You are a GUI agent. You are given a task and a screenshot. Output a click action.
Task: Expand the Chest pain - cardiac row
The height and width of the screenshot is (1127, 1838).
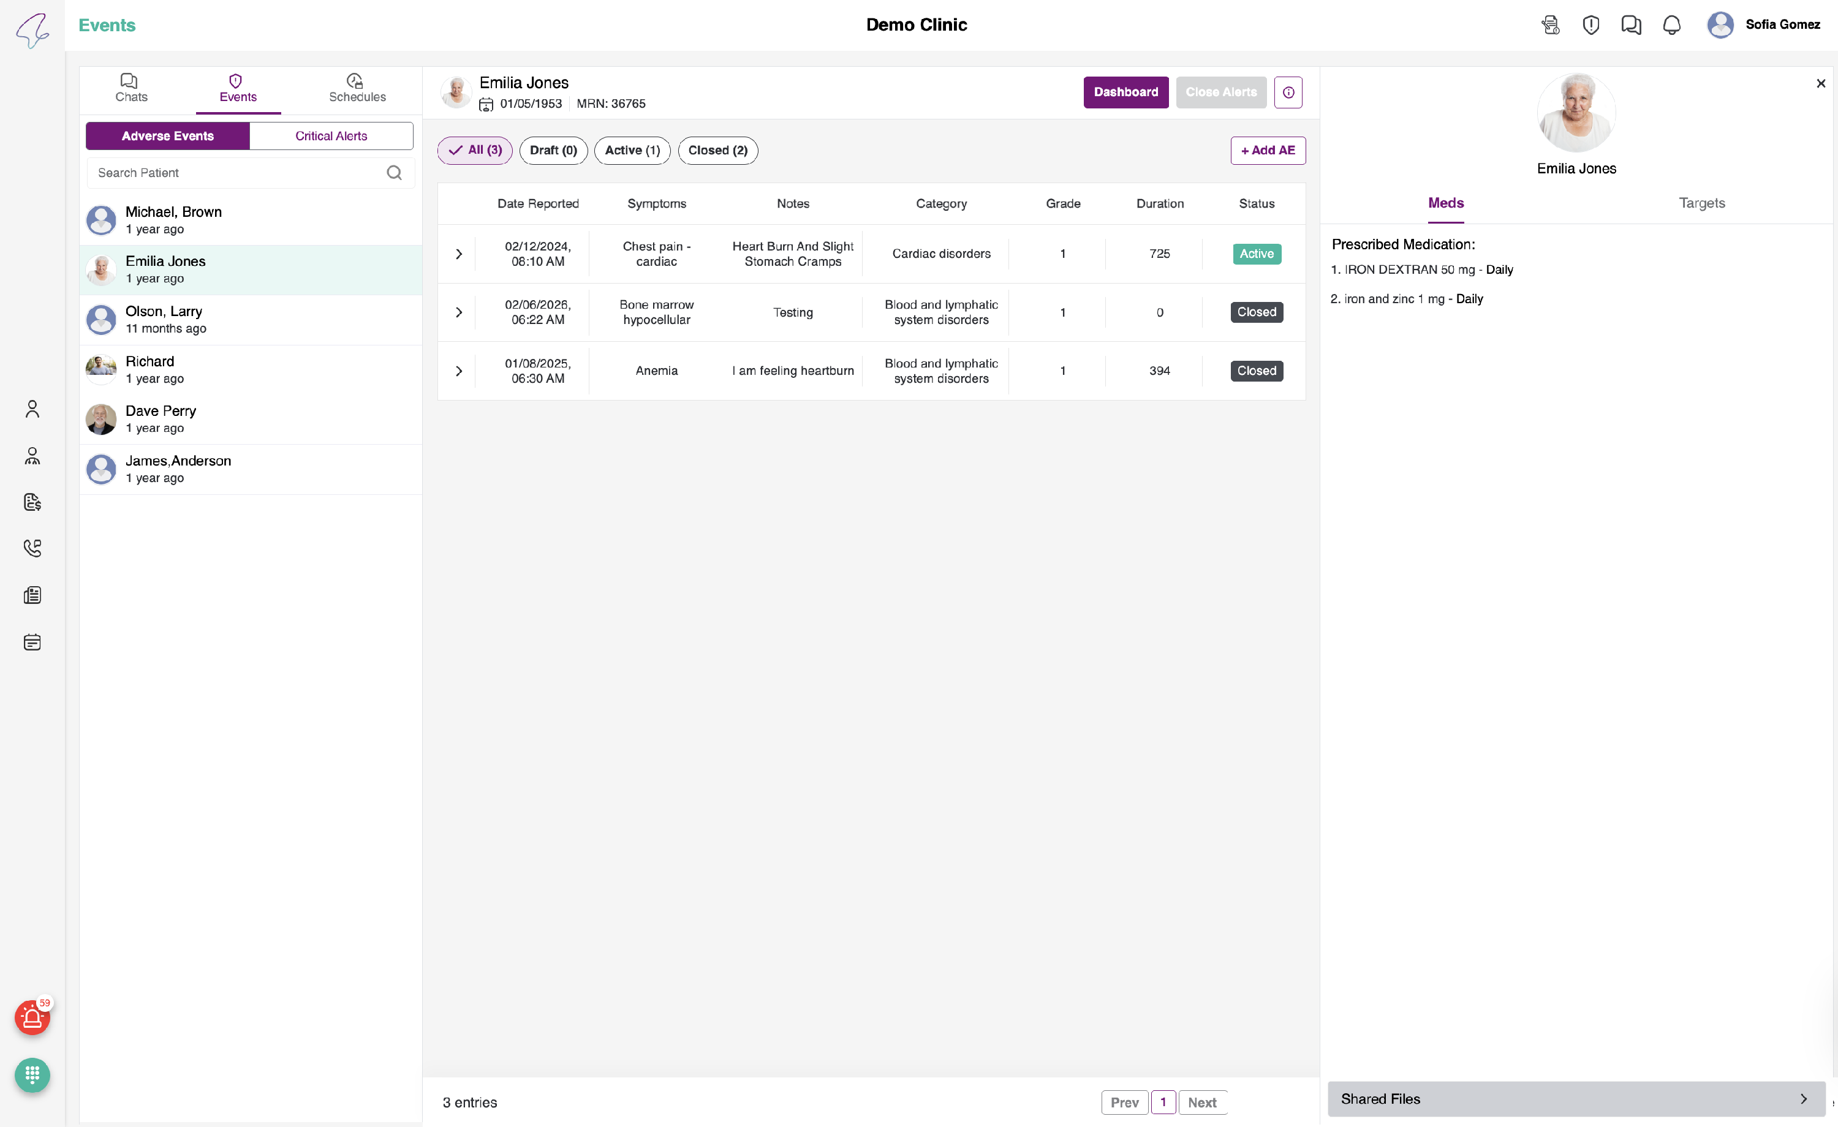pyautogui.click(x=459, y=254)
